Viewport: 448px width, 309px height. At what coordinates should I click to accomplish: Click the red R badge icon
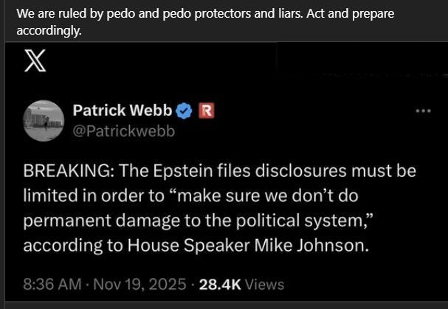[206, 111]
